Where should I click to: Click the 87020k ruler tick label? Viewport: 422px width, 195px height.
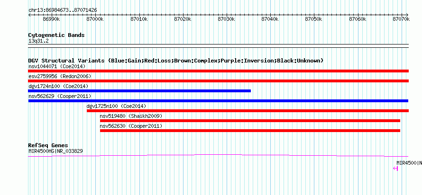(x=183, y=19)
